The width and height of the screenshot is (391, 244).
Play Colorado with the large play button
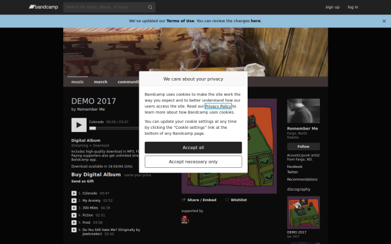[79, 125]
